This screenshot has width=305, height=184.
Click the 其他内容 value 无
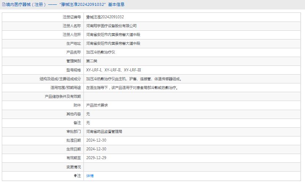click(x=88, y=114)
